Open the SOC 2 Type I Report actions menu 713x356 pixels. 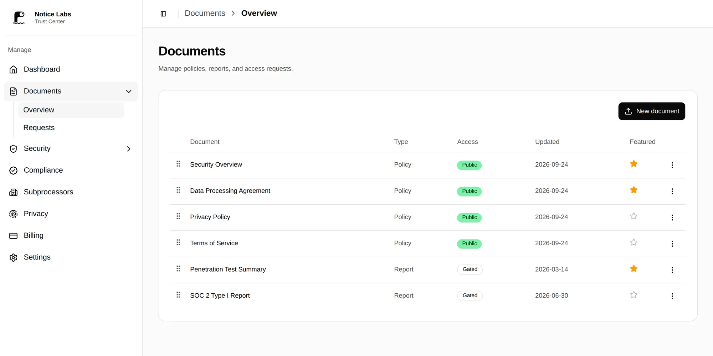click(672, 296)
